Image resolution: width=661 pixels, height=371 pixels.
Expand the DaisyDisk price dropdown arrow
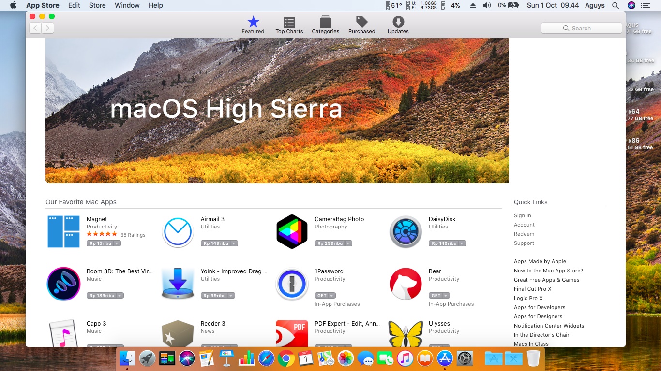462,243
